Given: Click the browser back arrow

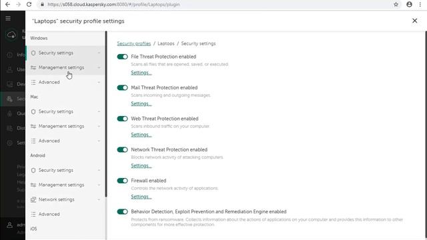Looking at the screenshot, I should (x=7, y=5).
